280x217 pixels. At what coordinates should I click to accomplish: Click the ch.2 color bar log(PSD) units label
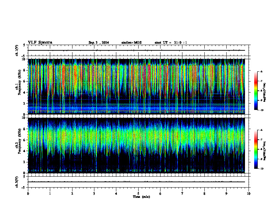click(x=265, y=151)
